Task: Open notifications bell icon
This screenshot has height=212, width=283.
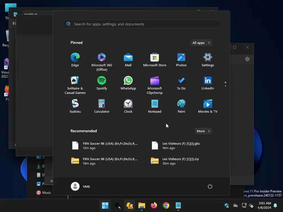Action: (x=276, y=205)
